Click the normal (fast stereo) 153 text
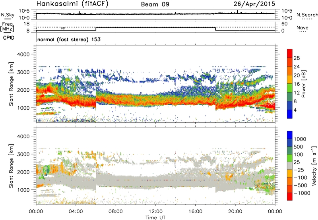This screenshot has width=318, height=220. coord(69,39)
